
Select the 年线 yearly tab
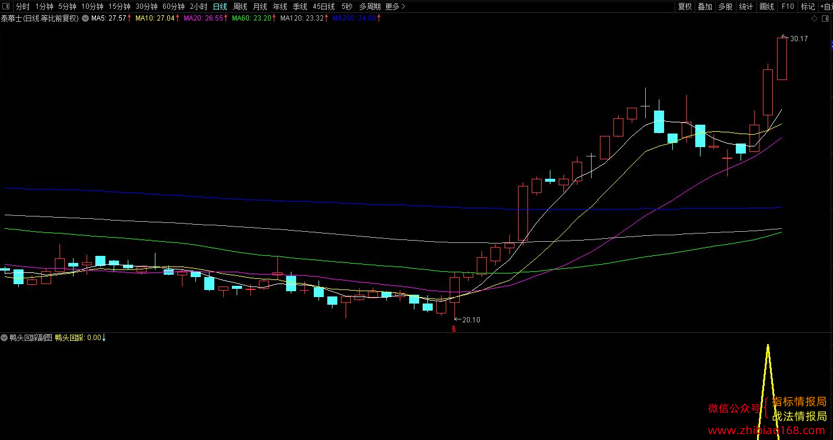[280, 6]
